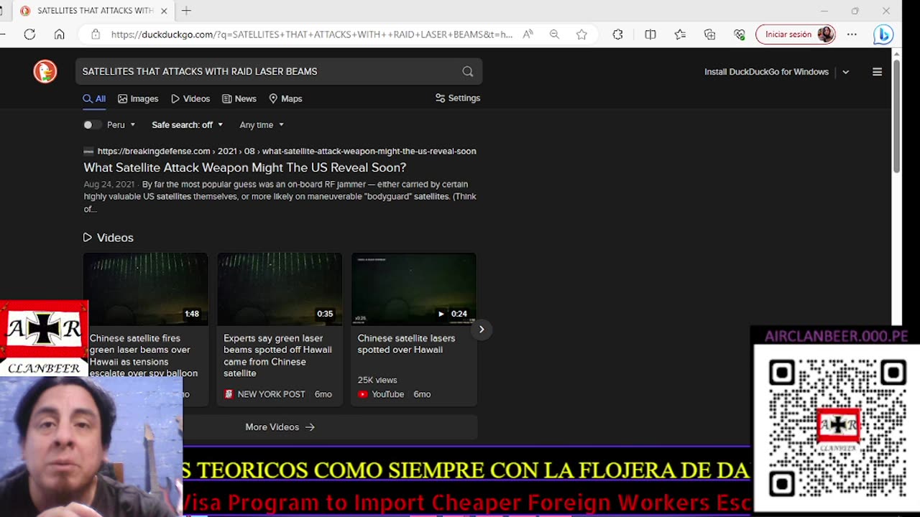Screen dimensions: 920x517
Task: Click the read aloud icon in address bar
Action: point(528,34)
